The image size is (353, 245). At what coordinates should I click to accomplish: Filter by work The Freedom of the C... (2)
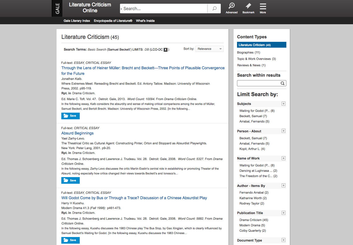coord(258,176)
